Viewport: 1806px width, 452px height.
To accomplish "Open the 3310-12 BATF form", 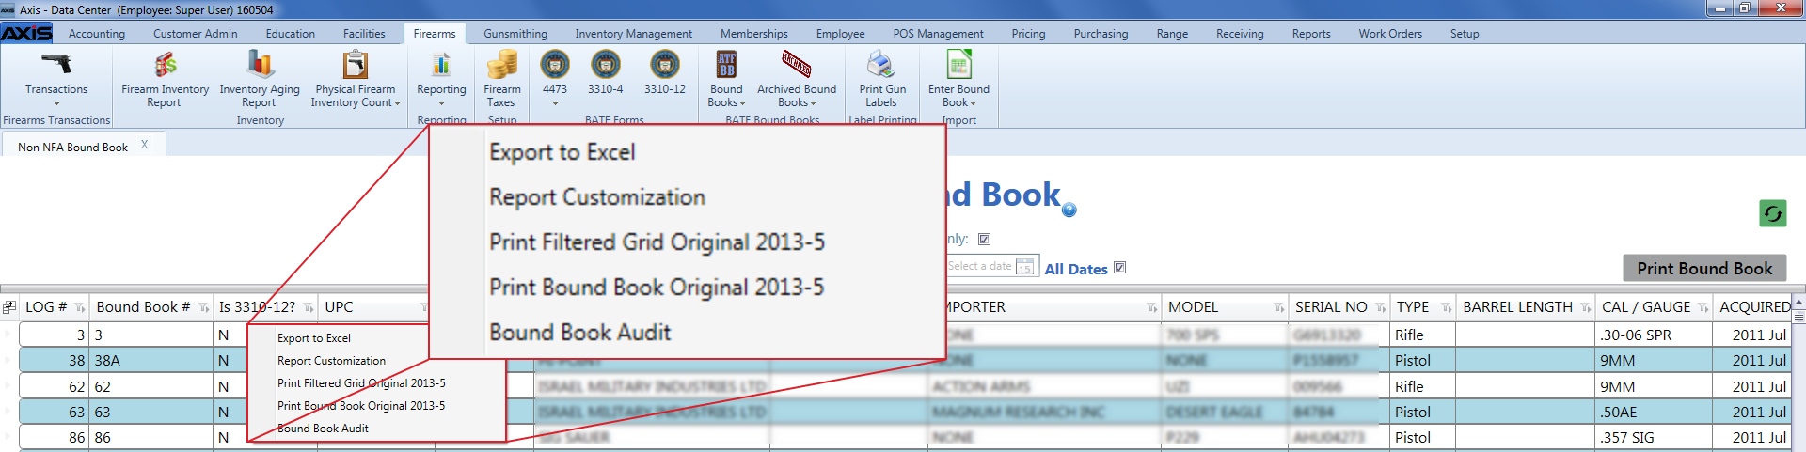I will (x=664, y=73).
